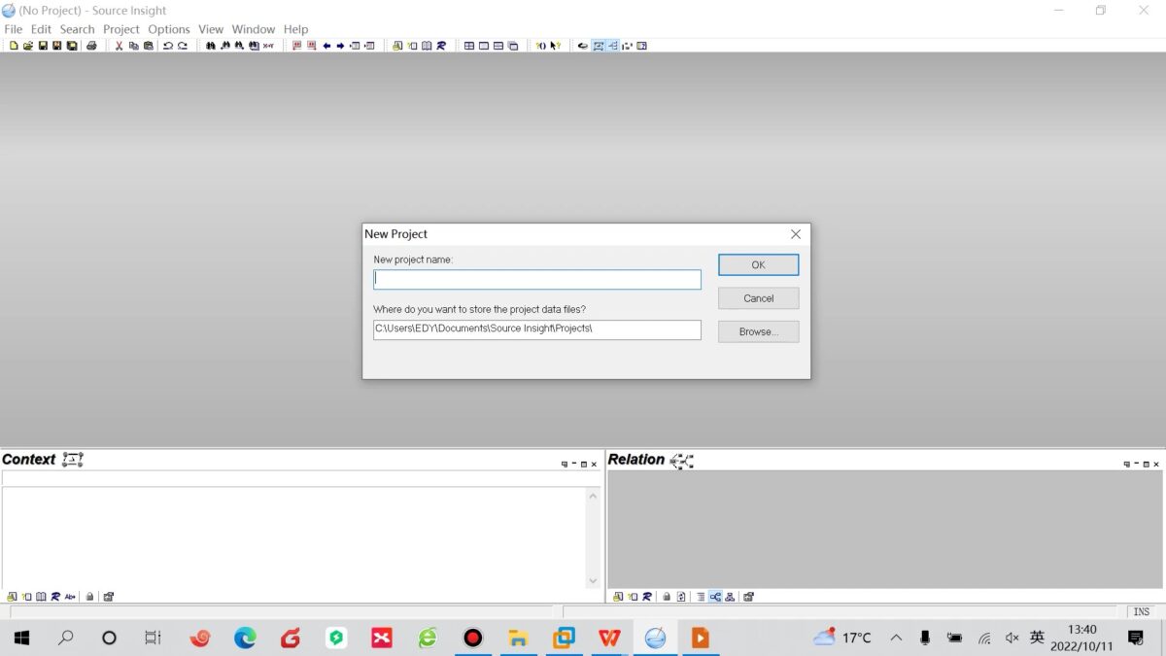Close the Context panel
This screenshot has height=656, width=1166.
pyautogui.click(x=595, y=465)
